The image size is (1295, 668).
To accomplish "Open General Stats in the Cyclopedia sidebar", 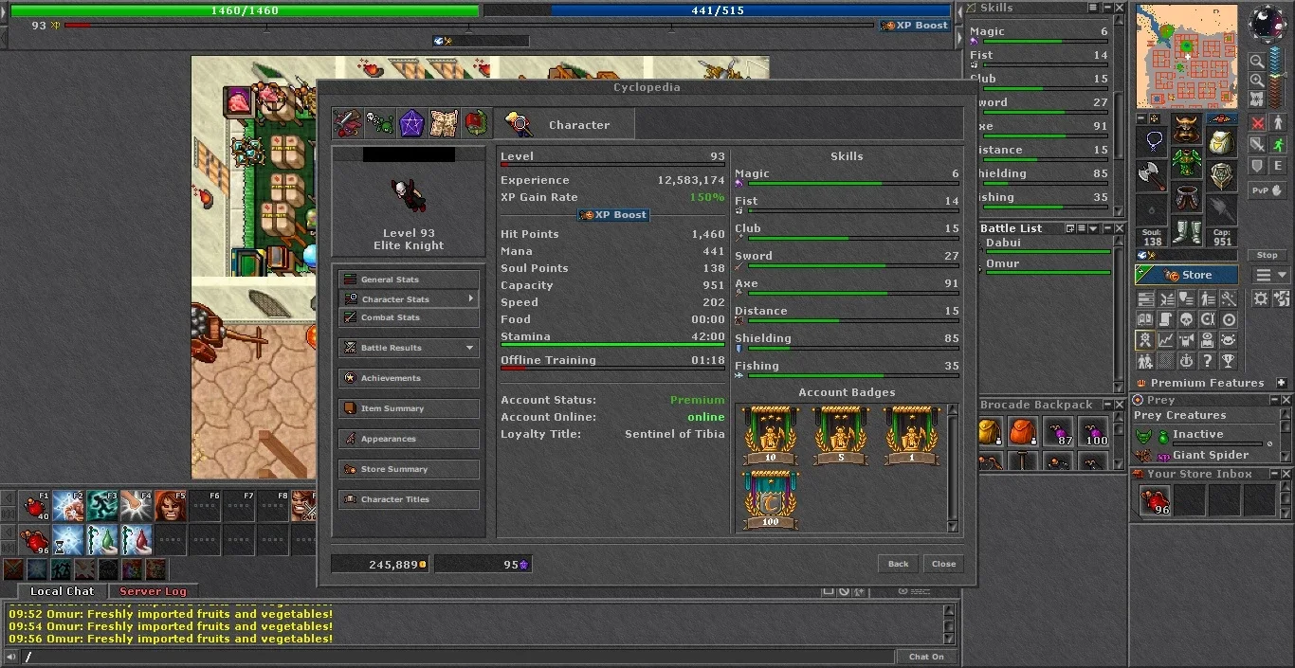I will pyautogui.click(x=409, y=280).
